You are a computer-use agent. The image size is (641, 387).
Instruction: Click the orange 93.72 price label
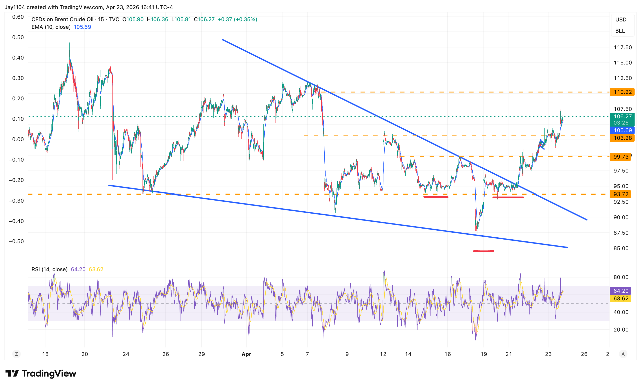click(x=620, y=194)
